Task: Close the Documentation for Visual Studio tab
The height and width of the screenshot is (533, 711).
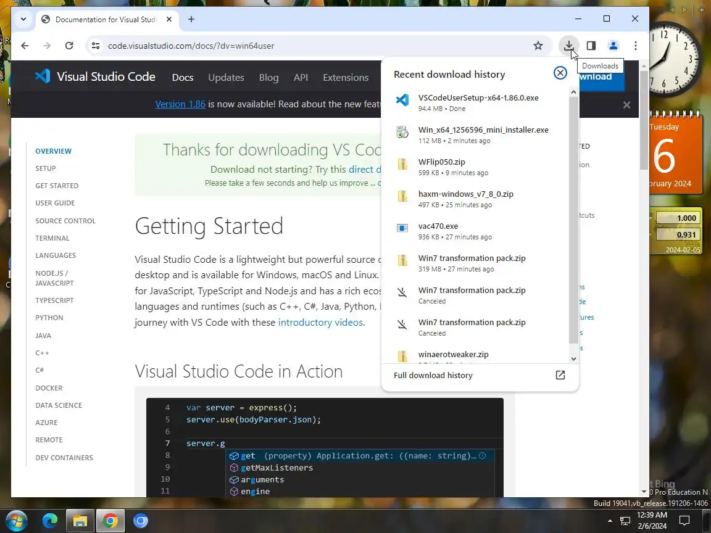Action: [x=168, y=20]
